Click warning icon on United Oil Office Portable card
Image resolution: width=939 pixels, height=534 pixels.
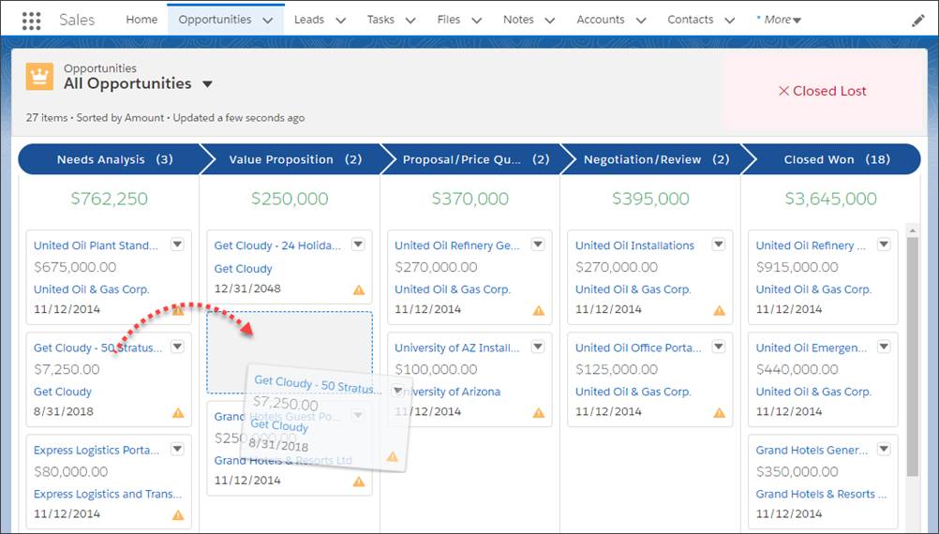coord(719,413)
